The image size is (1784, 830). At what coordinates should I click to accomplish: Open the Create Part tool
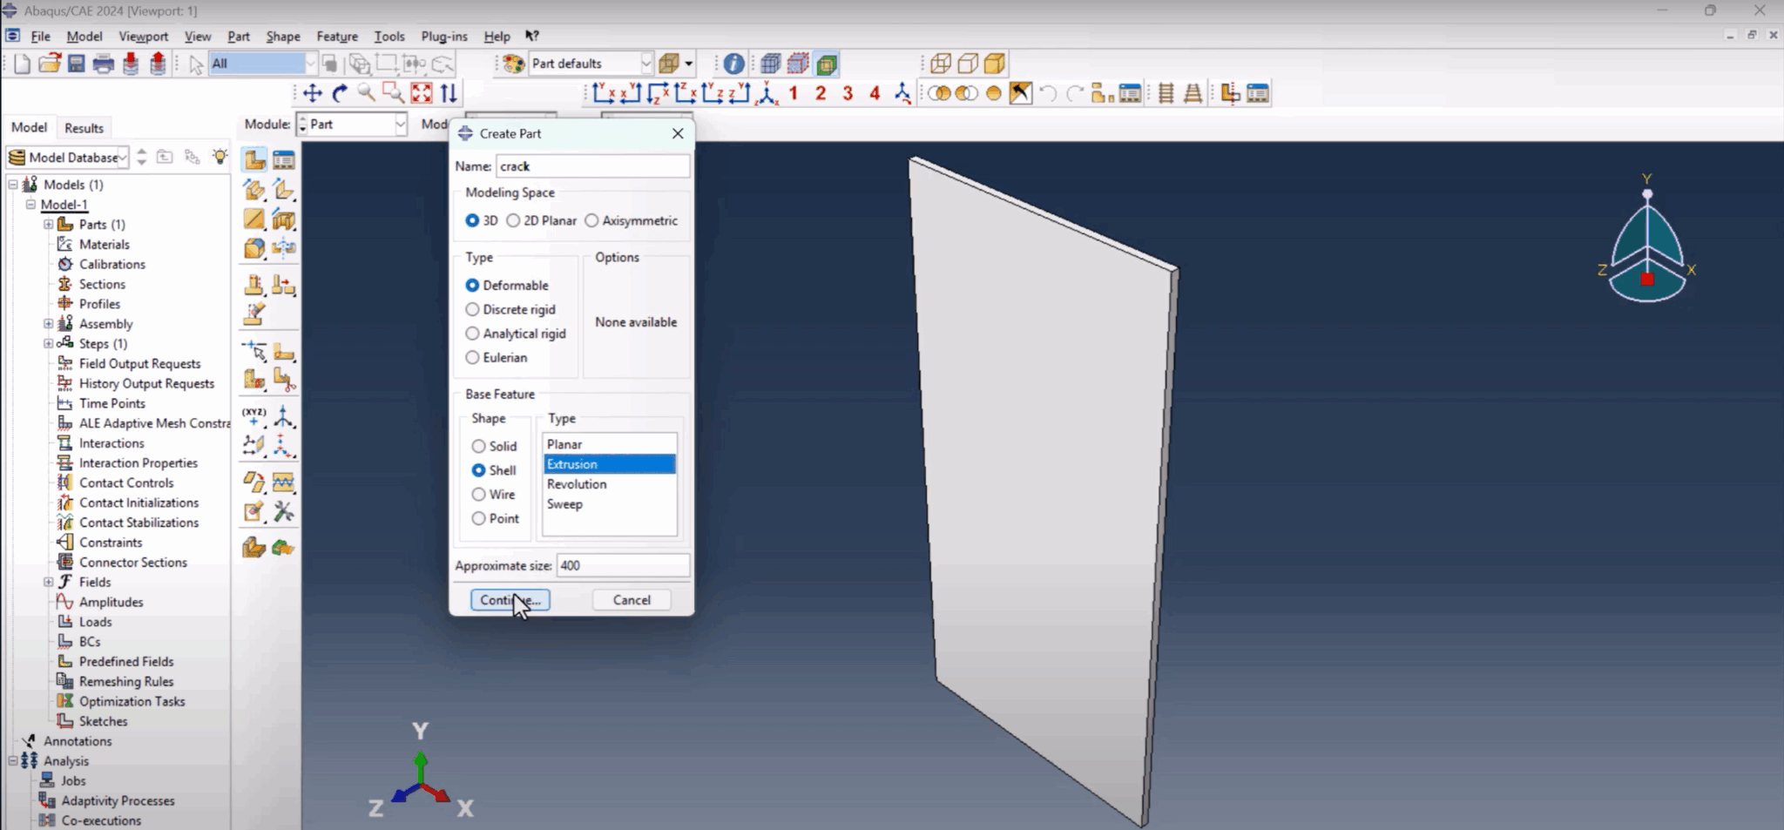(x=253, y=159)
